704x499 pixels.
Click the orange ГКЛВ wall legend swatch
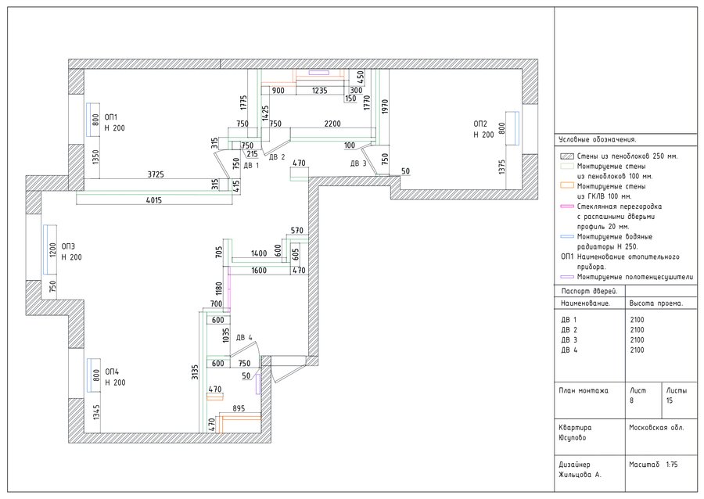[567, 187]
